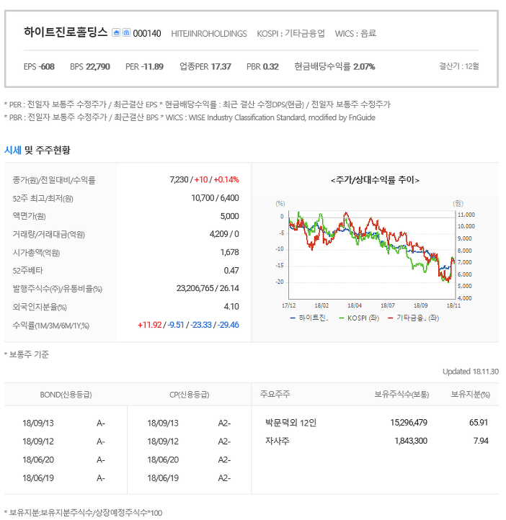
Task: Click shareholder 박문덕외 12인
Action: (290, 423)
